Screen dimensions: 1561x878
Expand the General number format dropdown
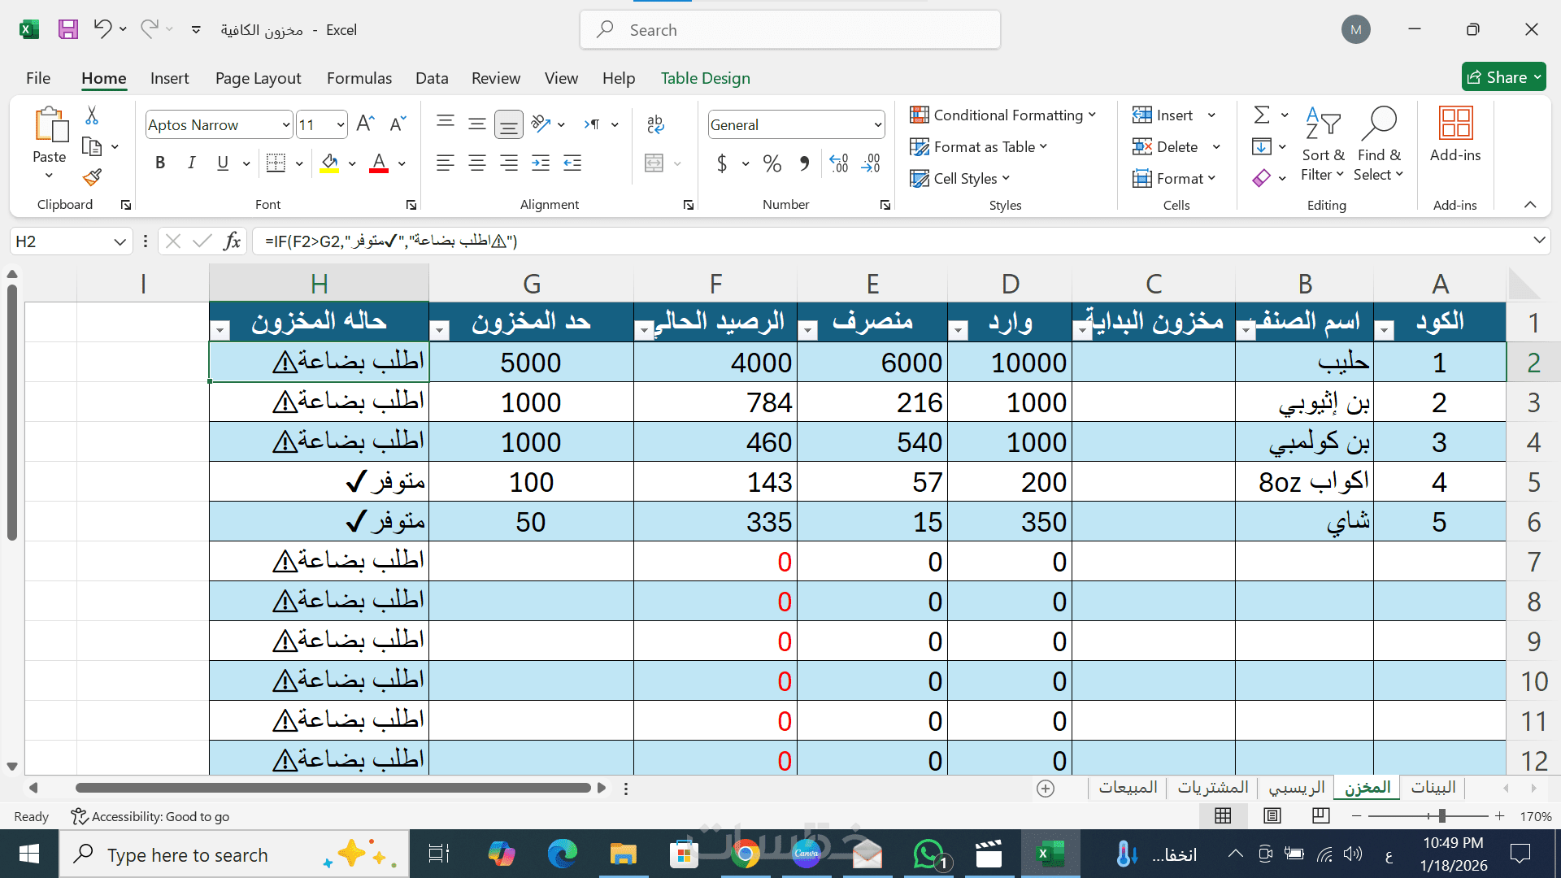(x=877, y=125)
